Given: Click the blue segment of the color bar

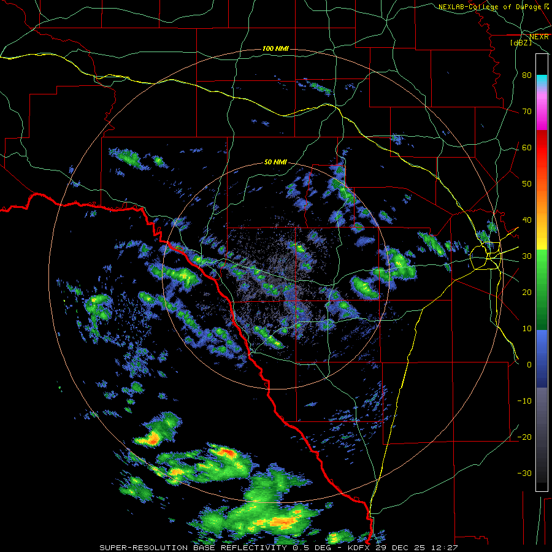Looking at the screenshot, I should tap(542, 358).
